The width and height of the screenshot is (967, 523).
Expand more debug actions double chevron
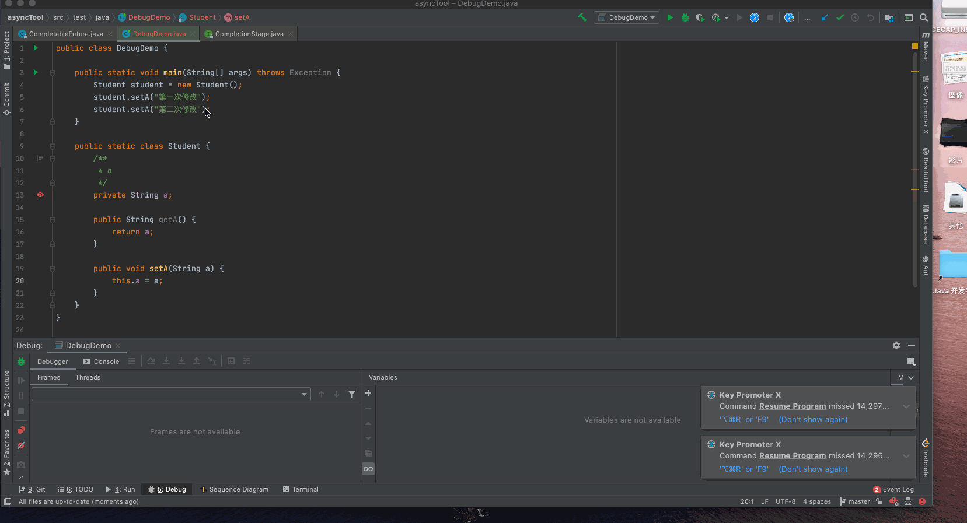[x=21, y=478]
